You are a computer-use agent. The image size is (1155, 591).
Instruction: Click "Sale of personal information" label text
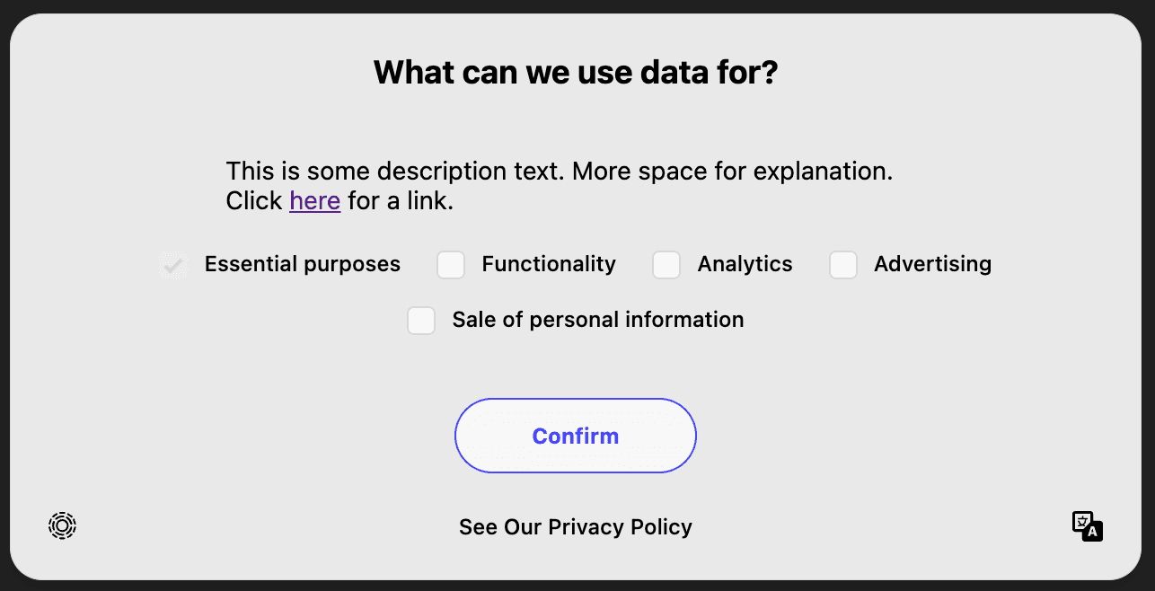(x=598, y=320)
